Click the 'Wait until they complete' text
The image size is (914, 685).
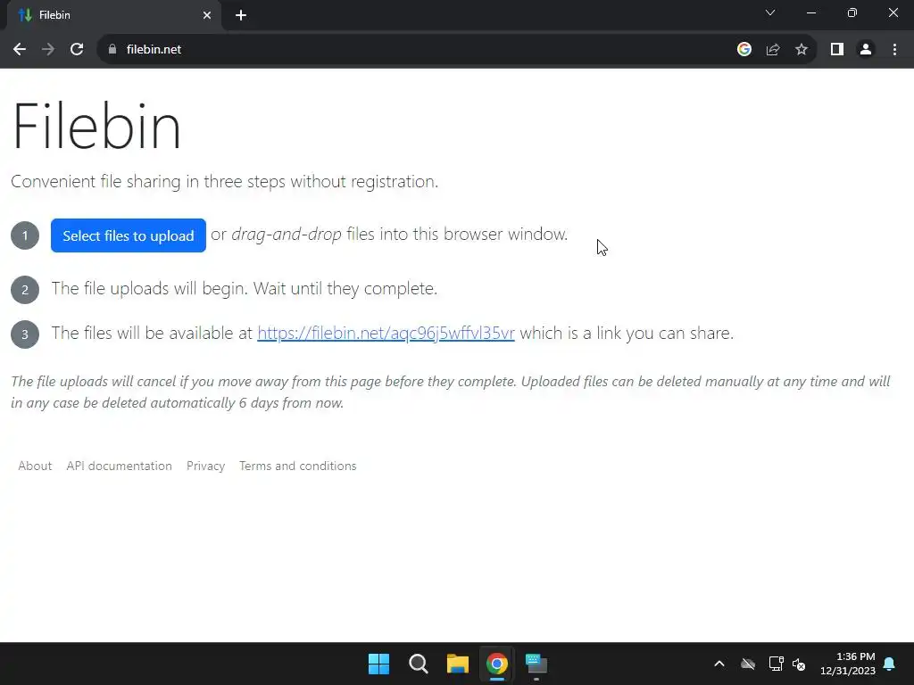pos(345,288)
